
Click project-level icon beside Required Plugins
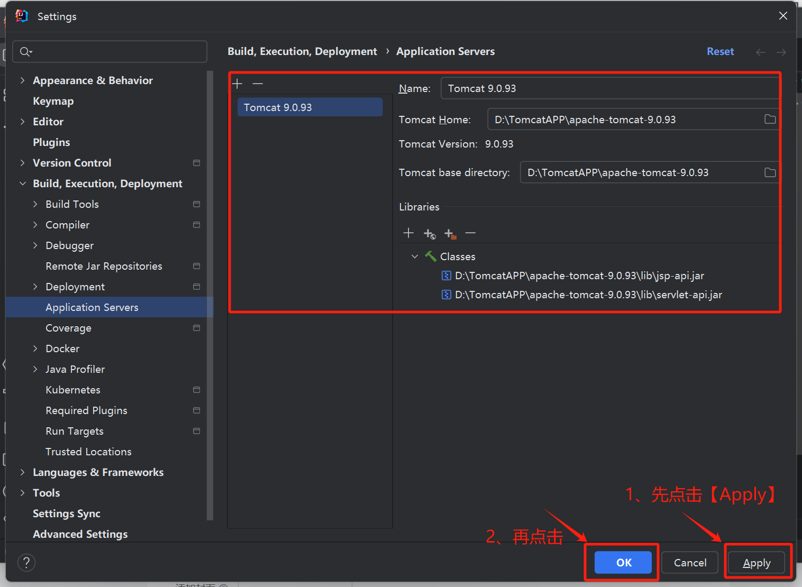click(x=197, y=410)
